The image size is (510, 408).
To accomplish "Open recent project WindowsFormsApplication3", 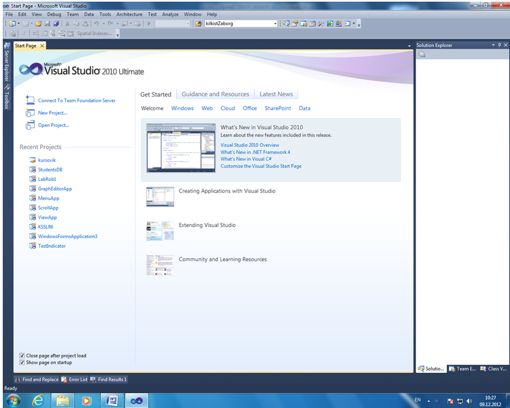I will click(68, 236).
